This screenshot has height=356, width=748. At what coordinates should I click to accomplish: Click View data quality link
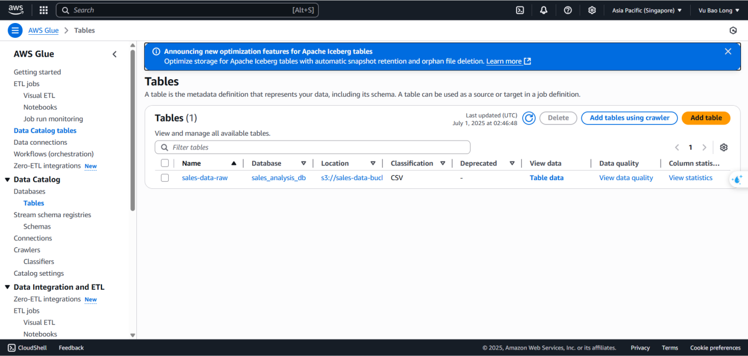626,178
